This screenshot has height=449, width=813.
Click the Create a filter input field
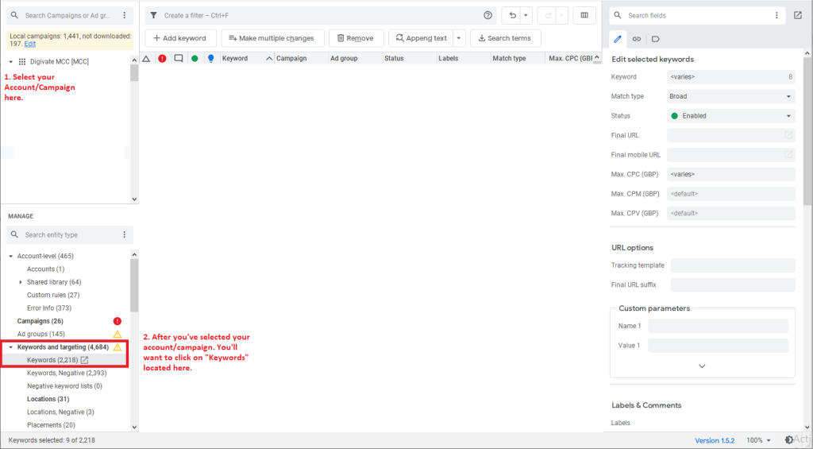tap(322, 16)
